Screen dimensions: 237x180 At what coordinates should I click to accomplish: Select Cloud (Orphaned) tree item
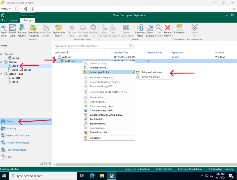pyautogui.click(x=21, y=70)
